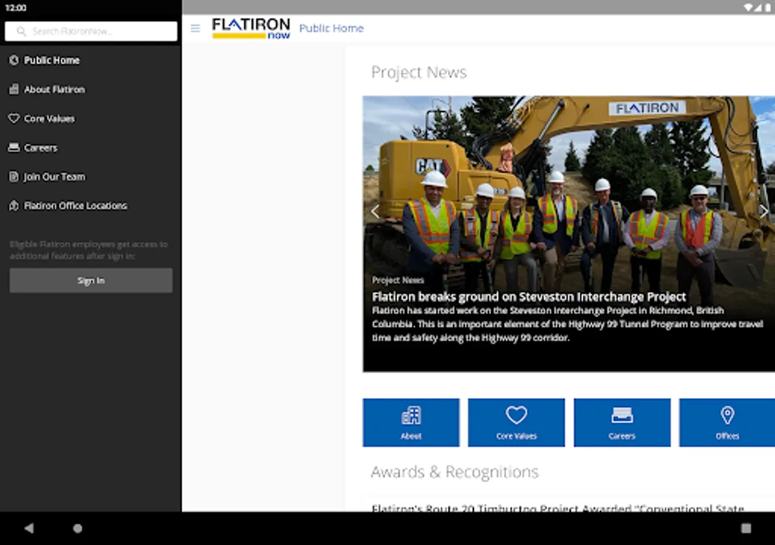775x545 pixels.
Task: Show previous slide with left carousel arrow
Action: (x=375, y=211)
